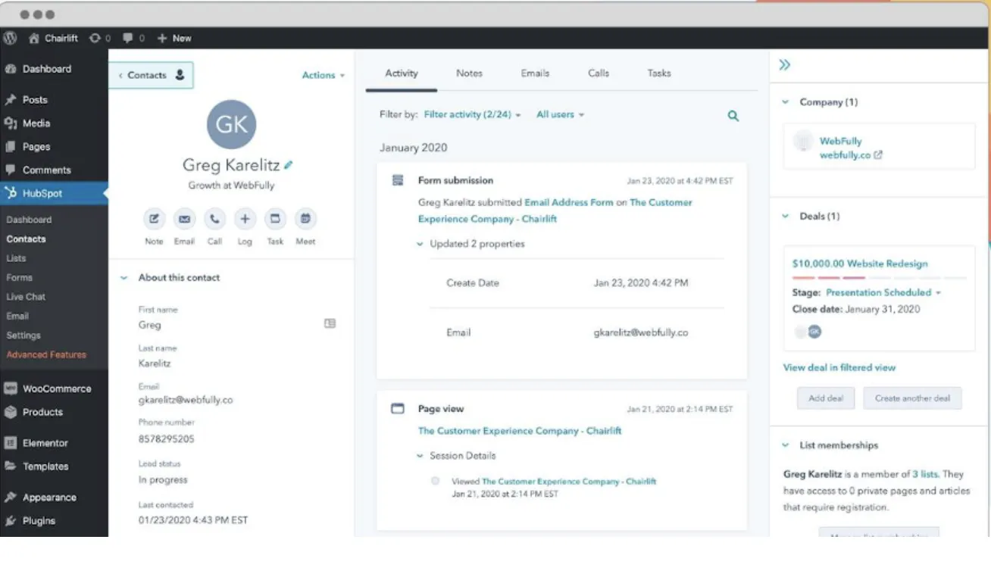Click the First name field Greg

[150, 325]
